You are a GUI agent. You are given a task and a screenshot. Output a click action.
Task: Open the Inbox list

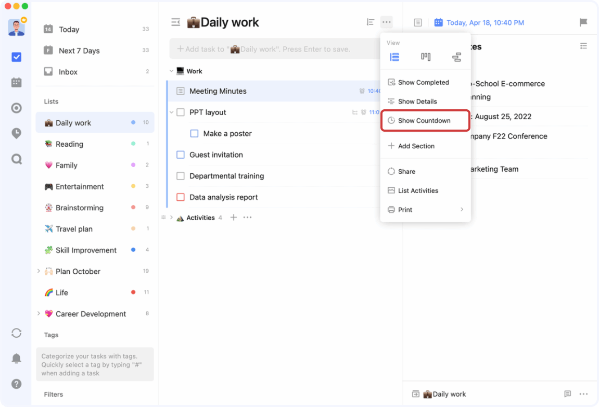(x=68, y=72)
